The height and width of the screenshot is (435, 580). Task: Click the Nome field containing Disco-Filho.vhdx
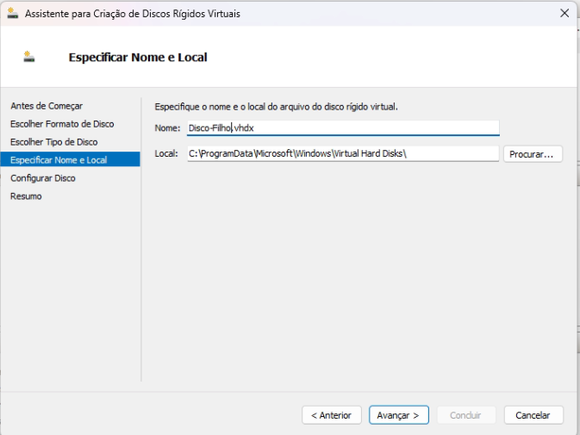pos(342,127)
